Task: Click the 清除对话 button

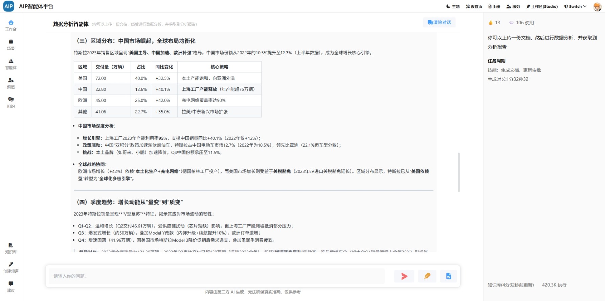Action: coord(439,22)
